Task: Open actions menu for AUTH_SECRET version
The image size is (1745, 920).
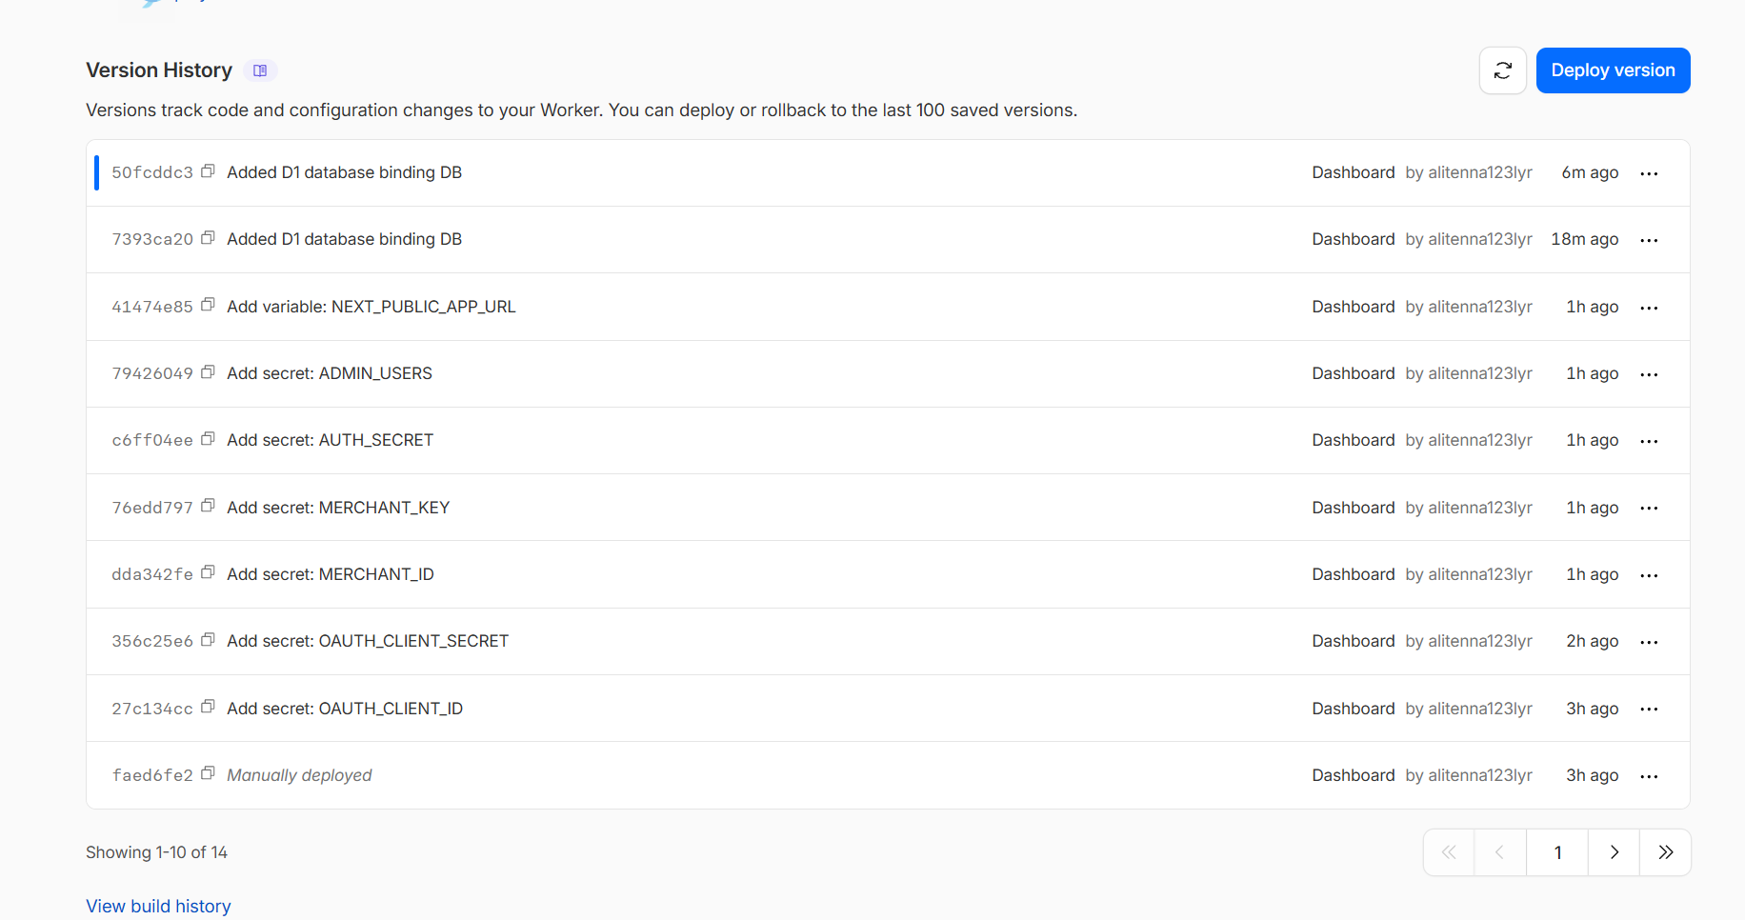Action: 1649,441
